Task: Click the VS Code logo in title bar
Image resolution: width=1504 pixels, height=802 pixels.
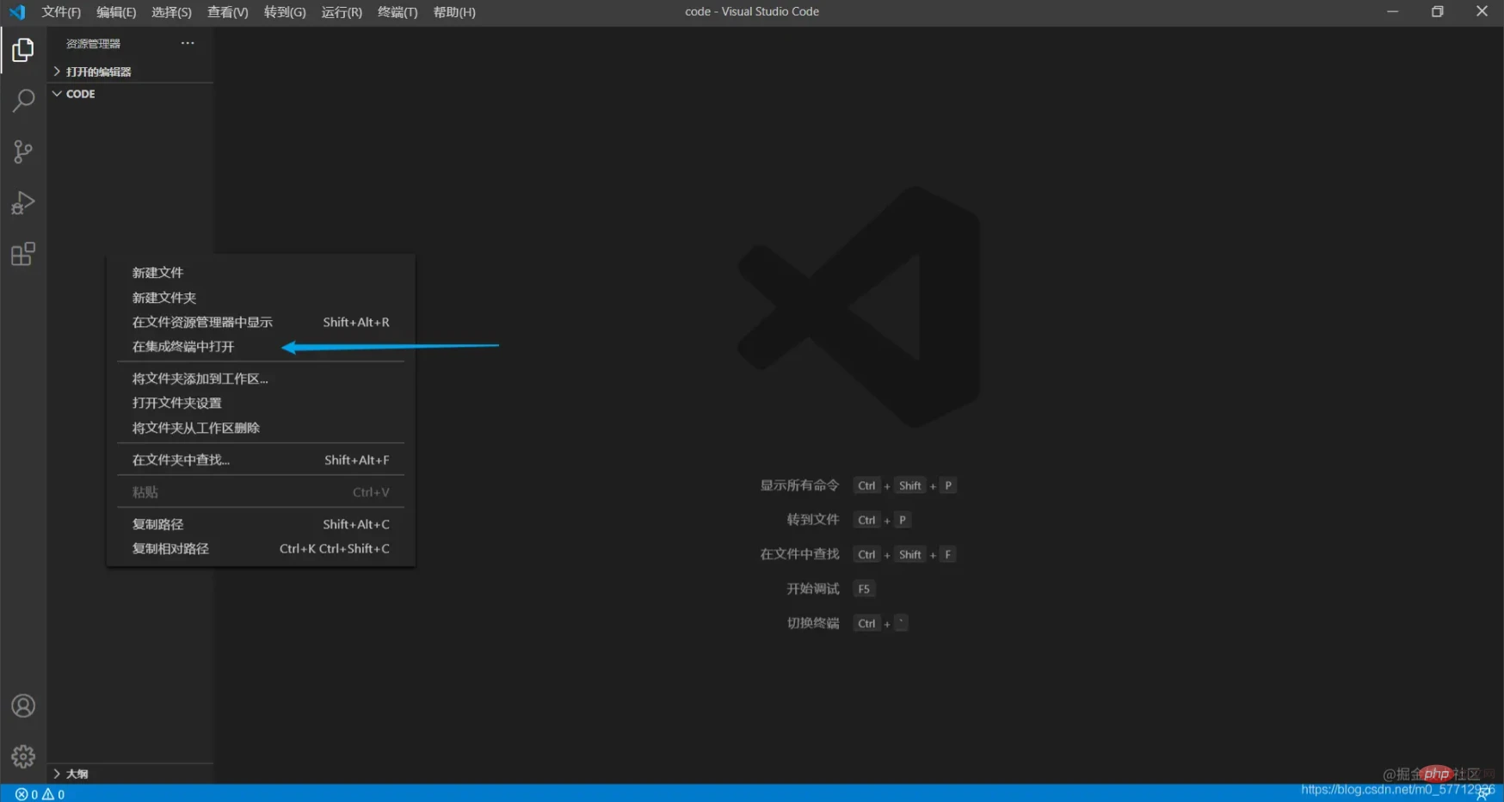Action: click(17, 12)
